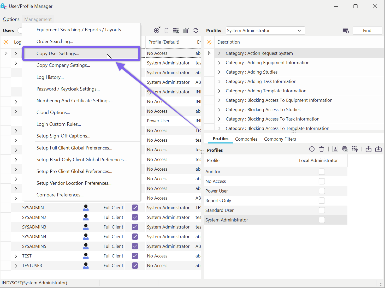Viewport: 385px width, 288px height.
Task: Expand Category: Action Request System
Action: 219,53
